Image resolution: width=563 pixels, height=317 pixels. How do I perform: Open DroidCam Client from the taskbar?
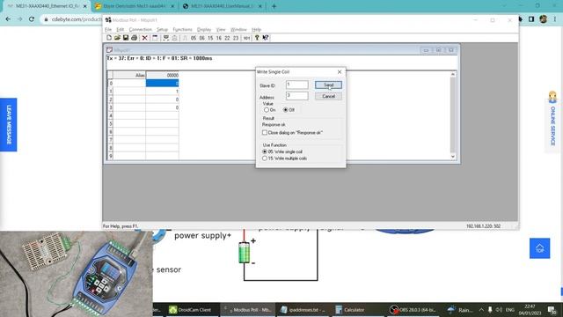[x=190, y=310]
